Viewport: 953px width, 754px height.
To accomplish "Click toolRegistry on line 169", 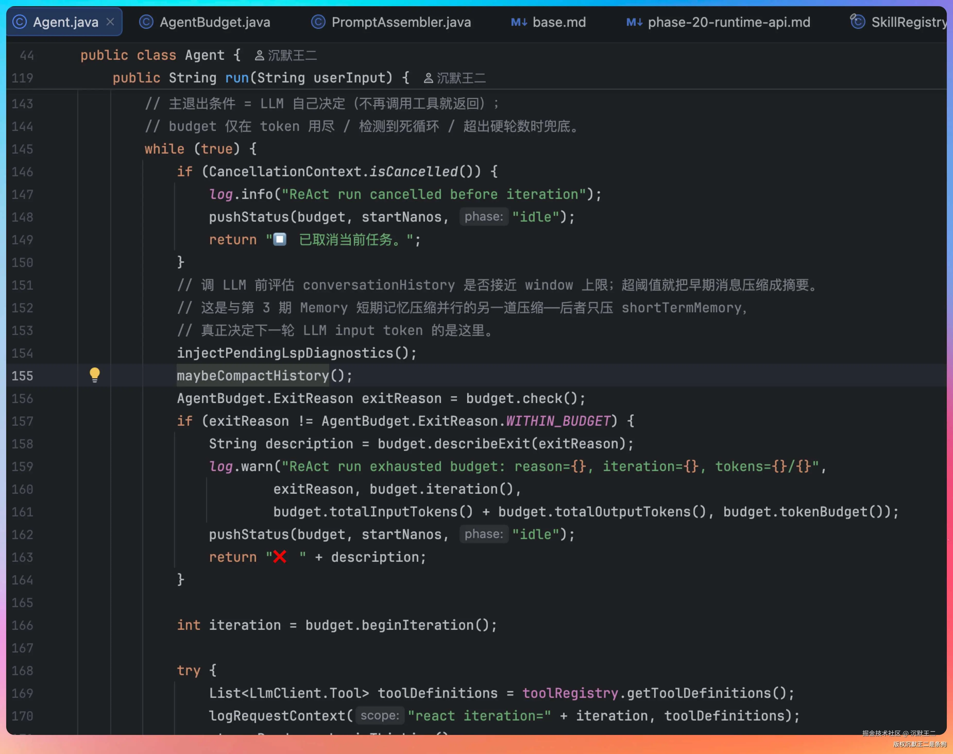I will [x=570, y=693].
